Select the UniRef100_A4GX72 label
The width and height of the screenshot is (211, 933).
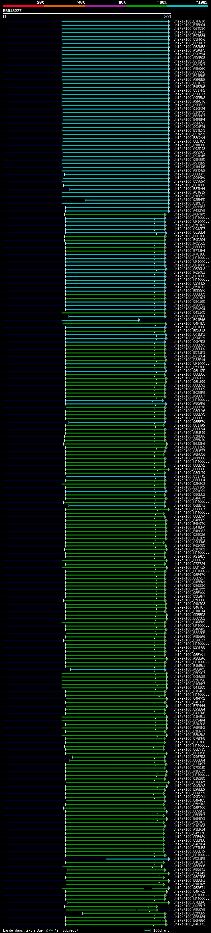click(x=189, y=924)
